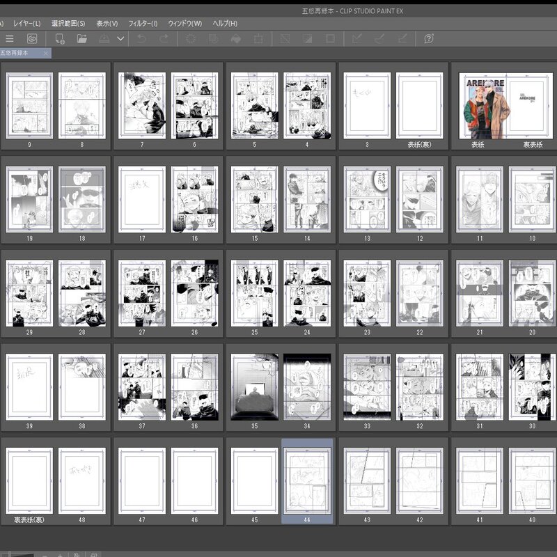The width and height of the screenshot is (557, 557).
Task: Open the レイヤー(L) menu
Action: click(x=27, y=24)
